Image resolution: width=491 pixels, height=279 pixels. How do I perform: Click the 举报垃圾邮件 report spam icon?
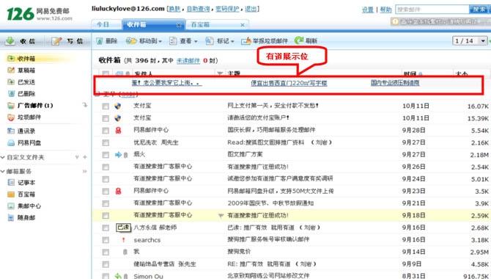tap(246, 40)
